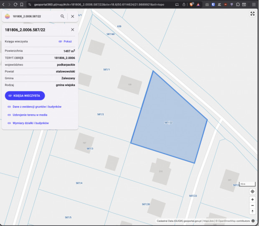
Task: Enter fullscreen map mode
Action: pos(252,14)
